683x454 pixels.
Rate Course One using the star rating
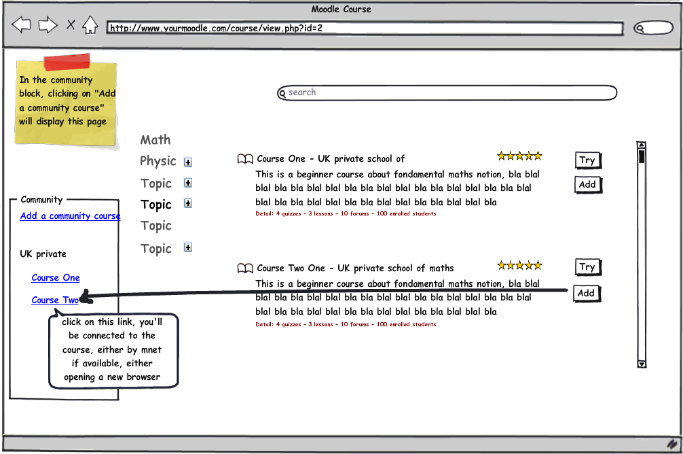coord(519,156)
